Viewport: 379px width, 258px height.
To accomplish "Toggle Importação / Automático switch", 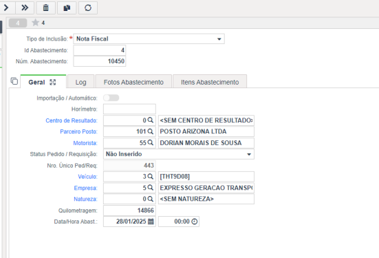I will point(111,98).
